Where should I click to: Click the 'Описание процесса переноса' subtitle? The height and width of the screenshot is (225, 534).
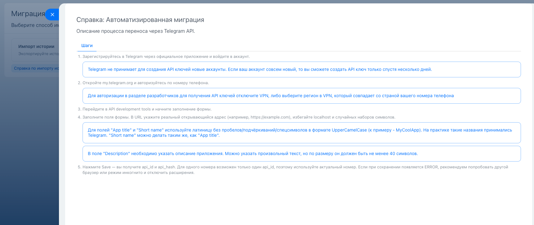tap(136, 31)
